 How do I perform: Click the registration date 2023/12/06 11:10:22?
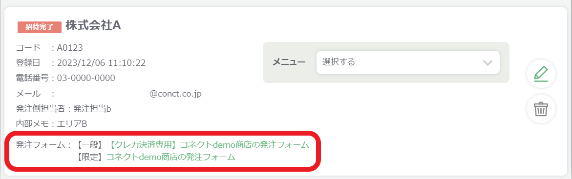pos(102,63)
